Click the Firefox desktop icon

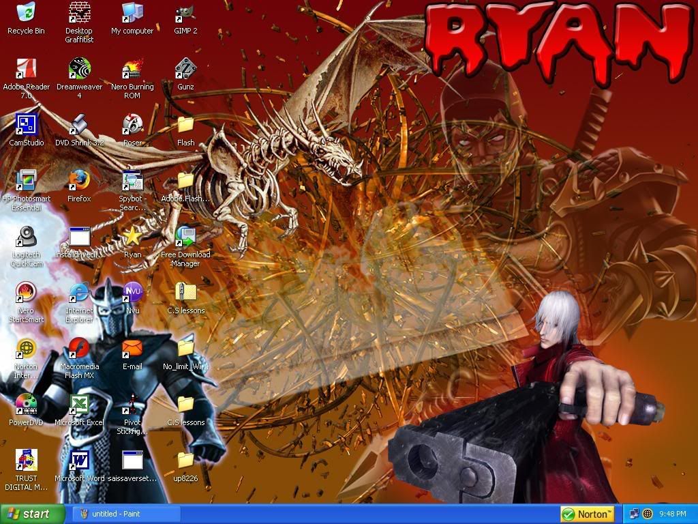pyautogui.click(x=79, y=181)
